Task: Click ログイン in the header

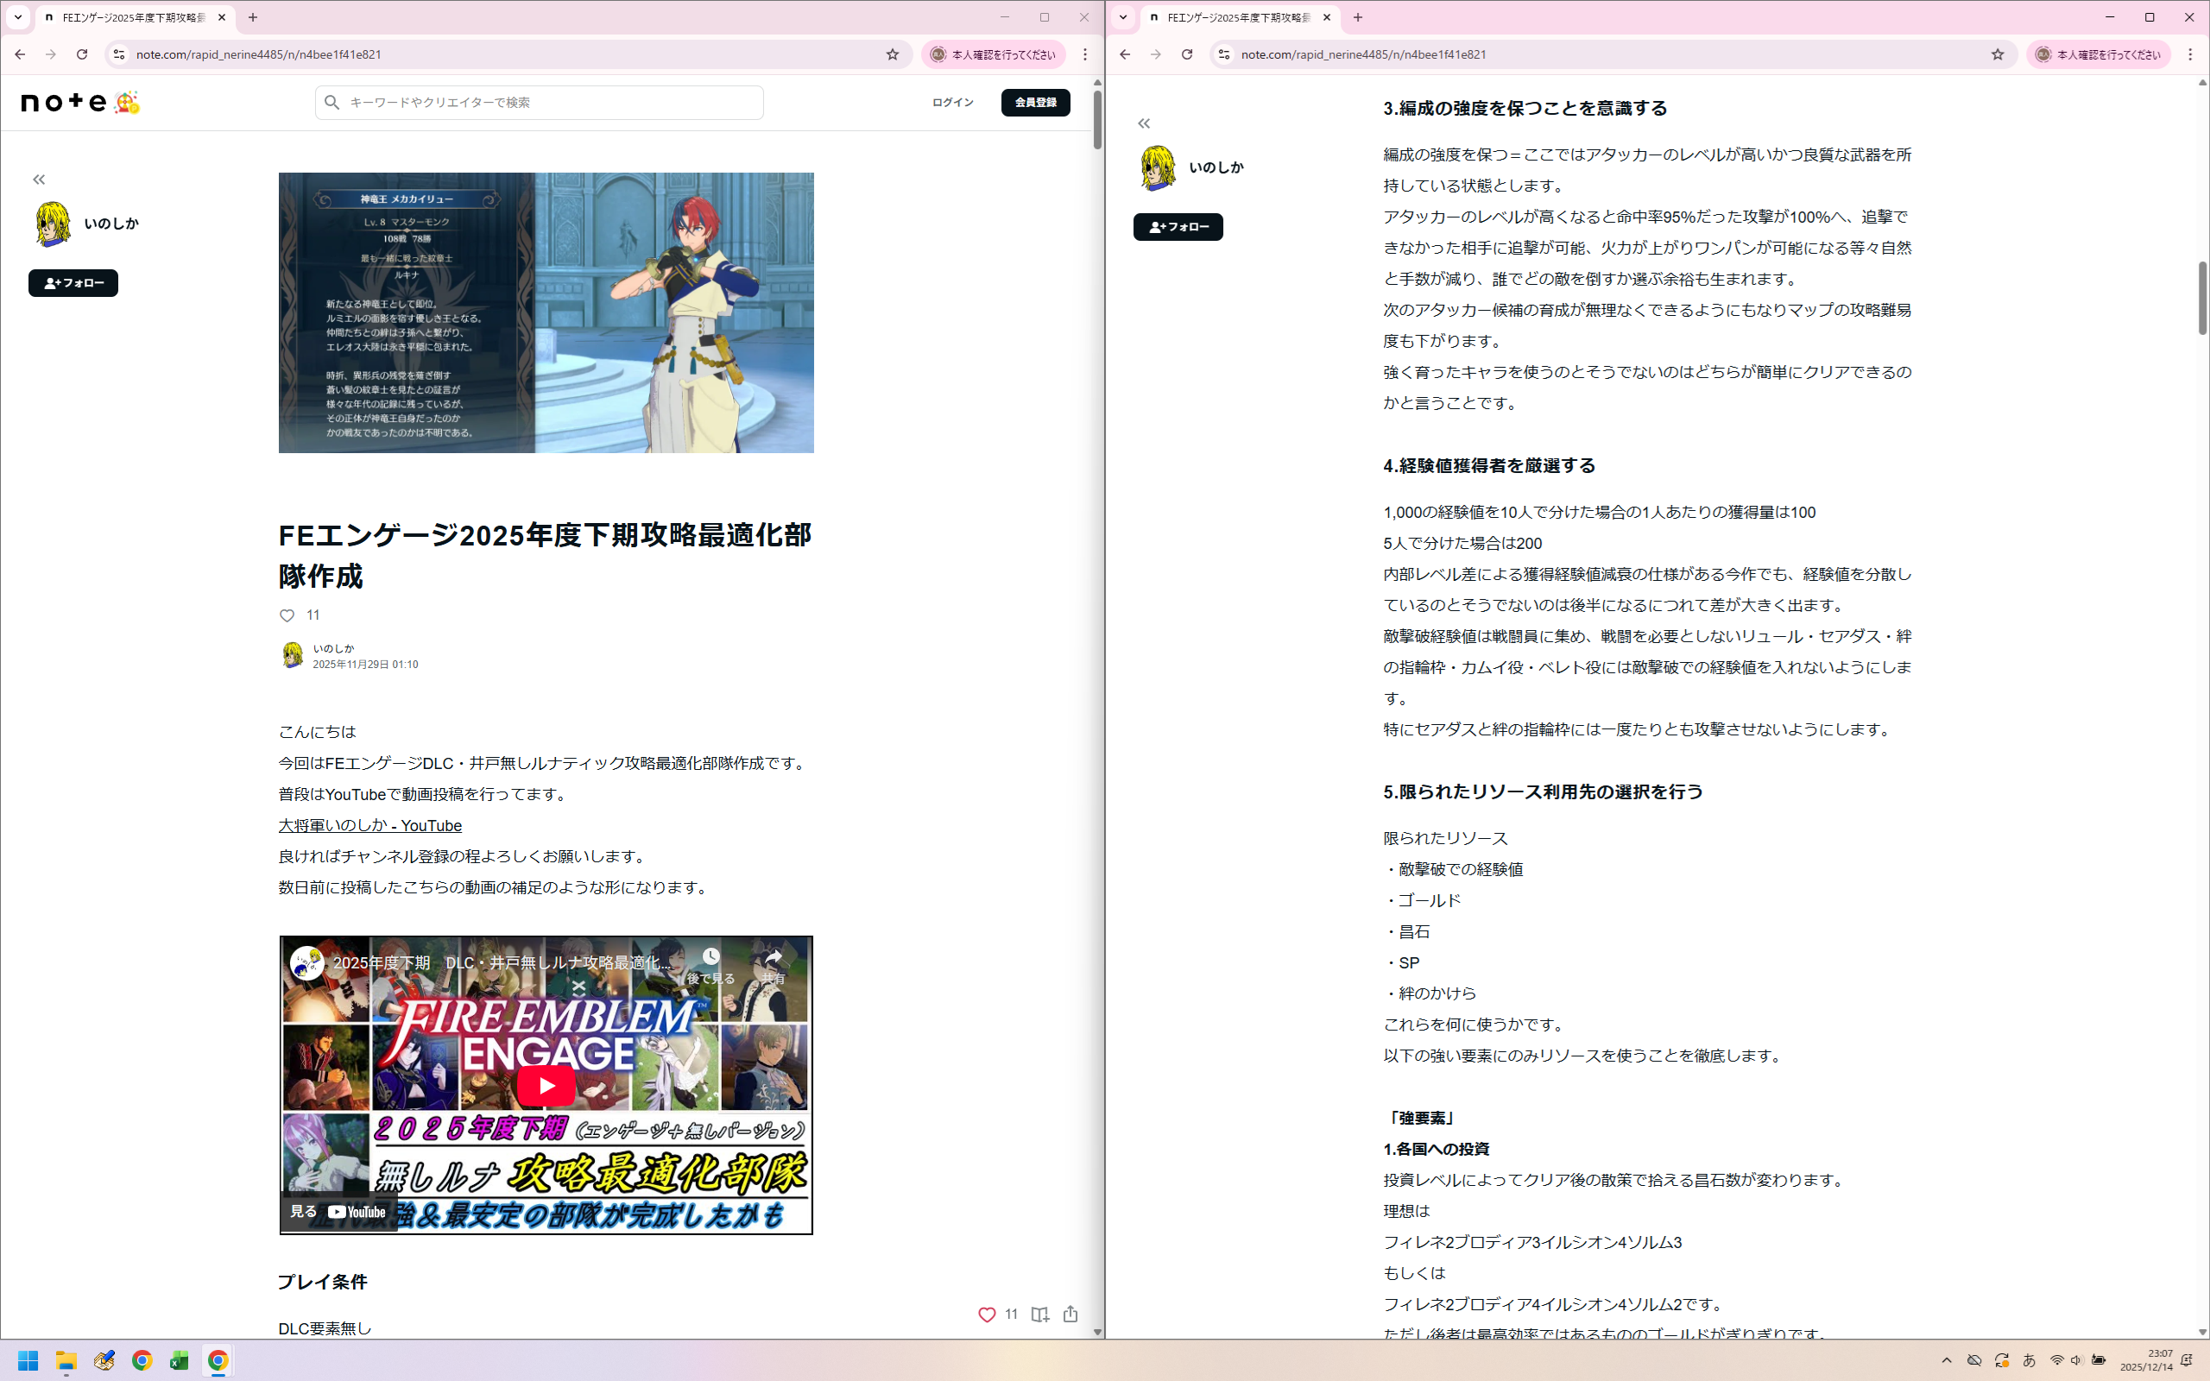Action: tap(951, 103)
